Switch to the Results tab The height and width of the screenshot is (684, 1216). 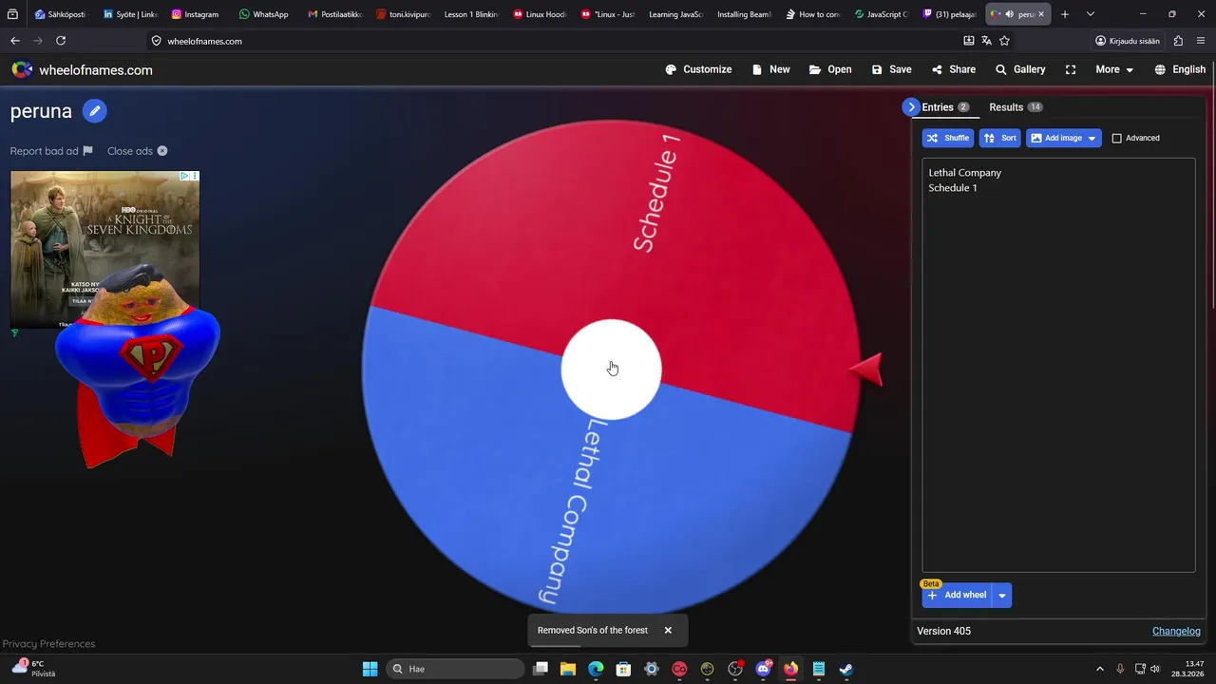pyautogui.click(x=1016, y=107)
